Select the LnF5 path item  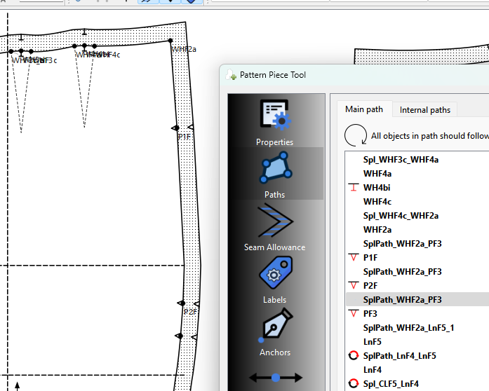372,342
